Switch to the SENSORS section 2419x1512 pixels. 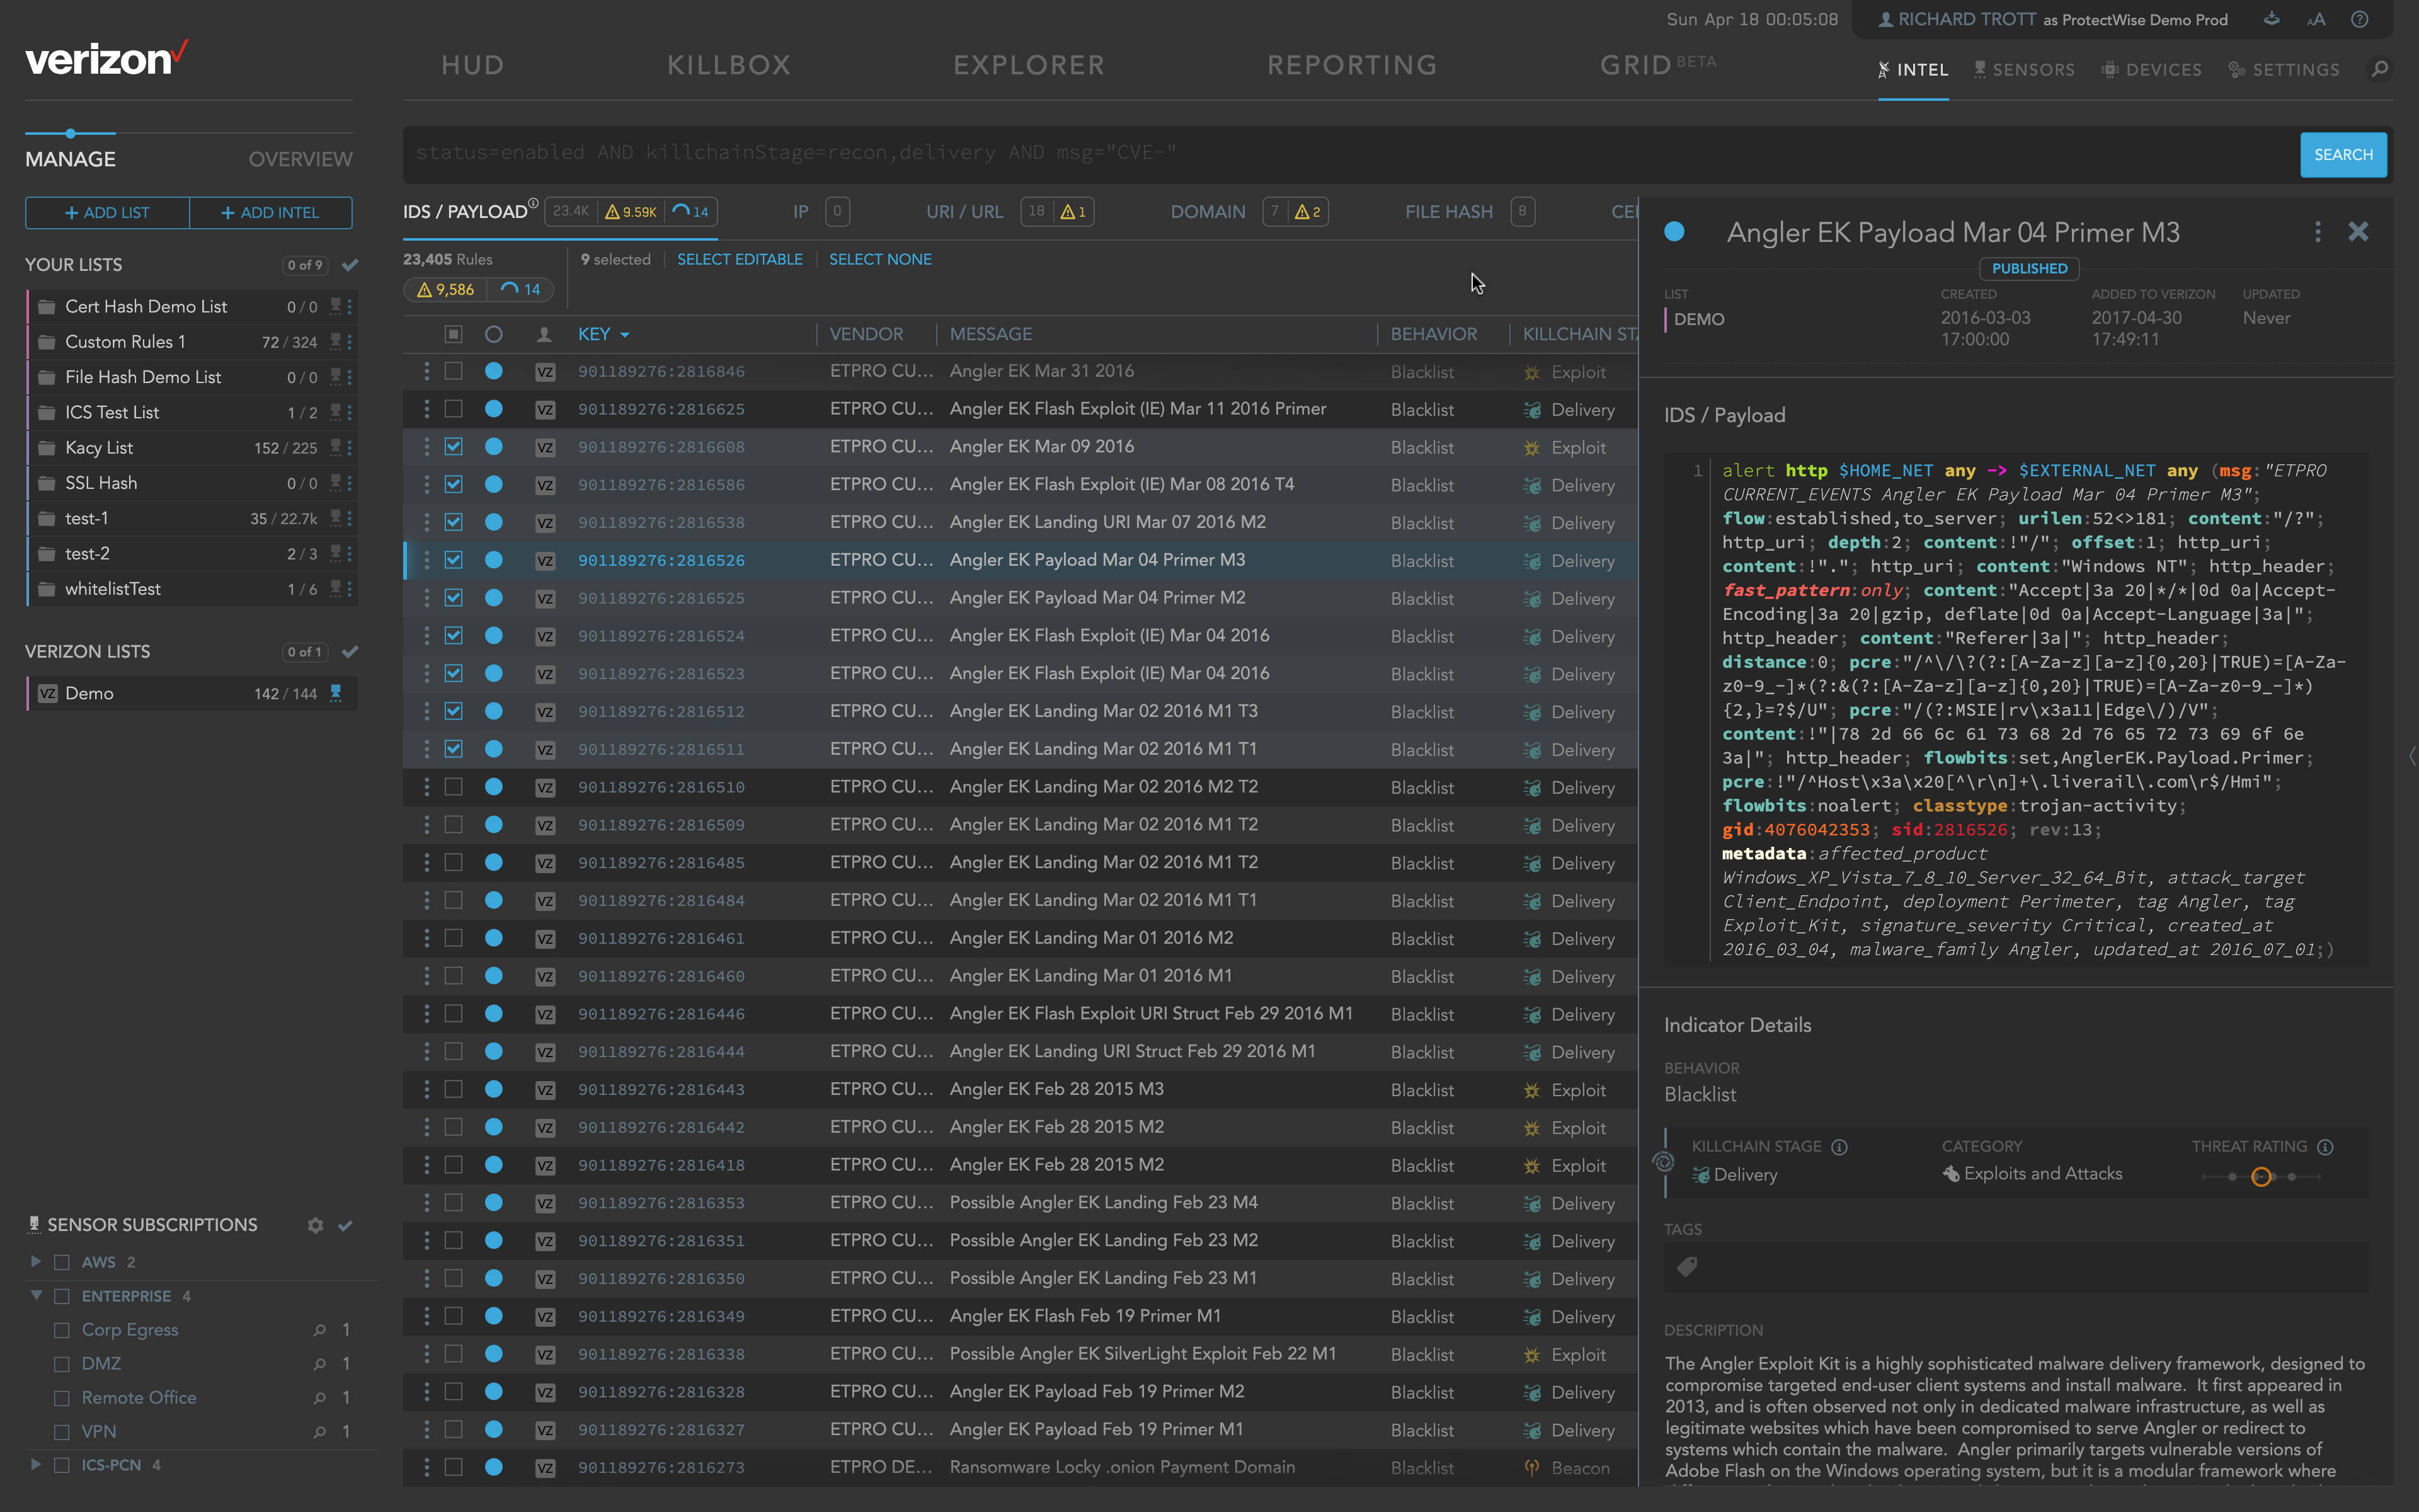click(2024, 69)
